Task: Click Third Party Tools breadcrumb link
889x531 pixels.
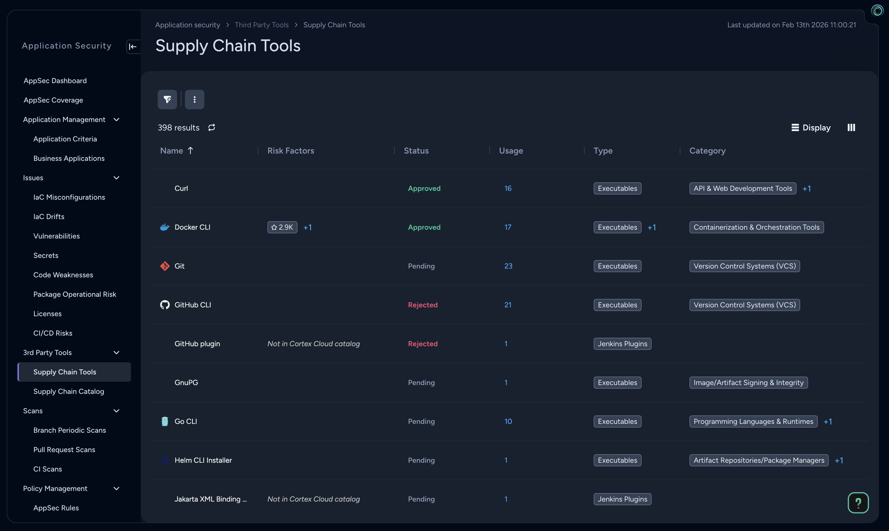Action: (x=261, y=25)
